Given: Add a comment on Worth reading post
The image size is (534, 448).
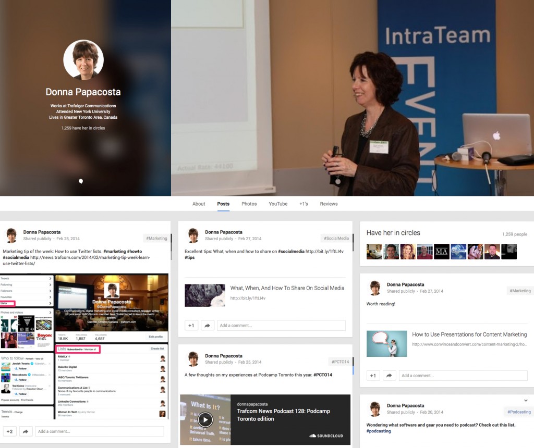Looking at the screenshot, I should pos(463,376).
